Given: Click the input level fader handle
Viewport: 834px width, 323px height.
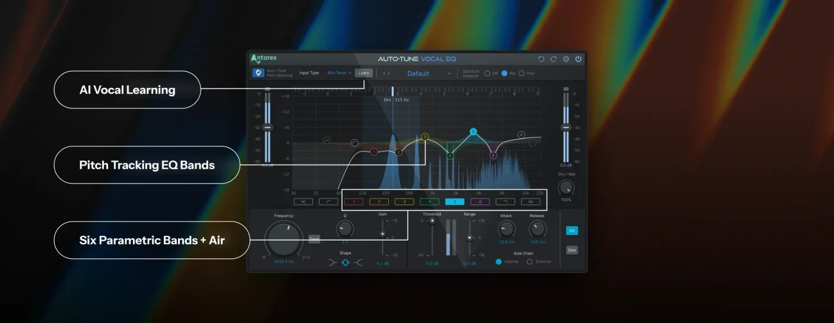Looking at the screenshot, I should click(267, 127).
